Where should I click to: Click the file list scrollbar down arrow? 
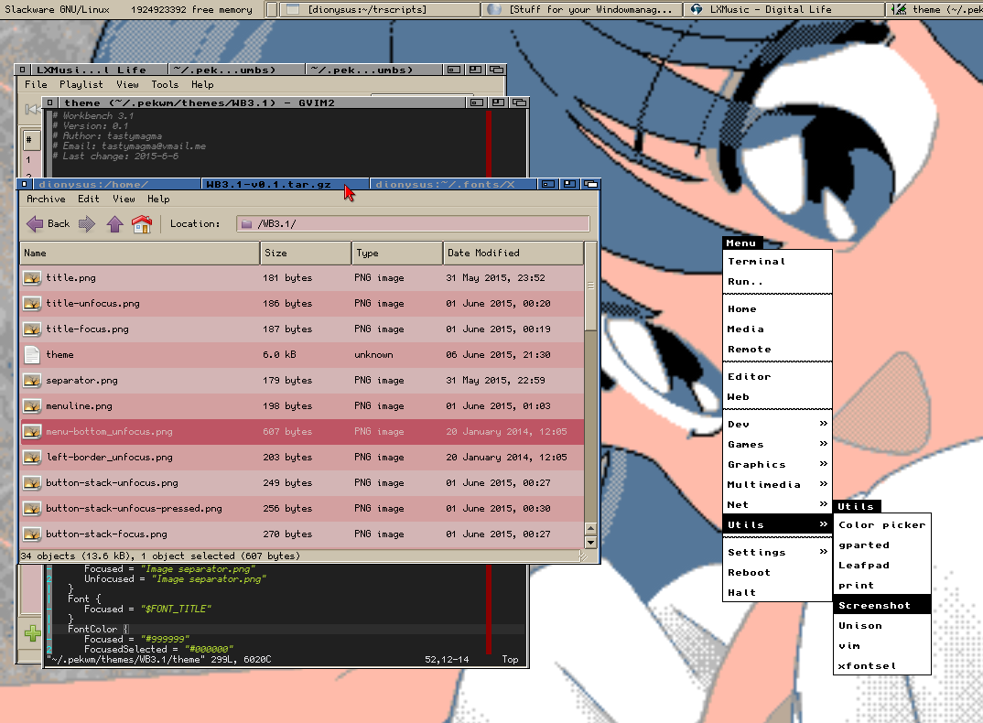[x=590, y=543]
